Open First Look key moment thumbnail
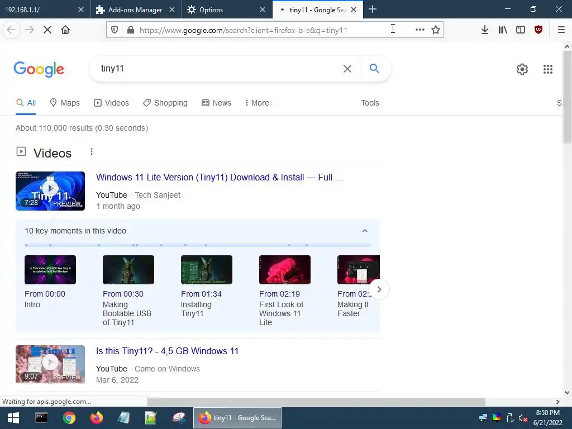Screen dimensions: 572x429 [x=285, y=270]
